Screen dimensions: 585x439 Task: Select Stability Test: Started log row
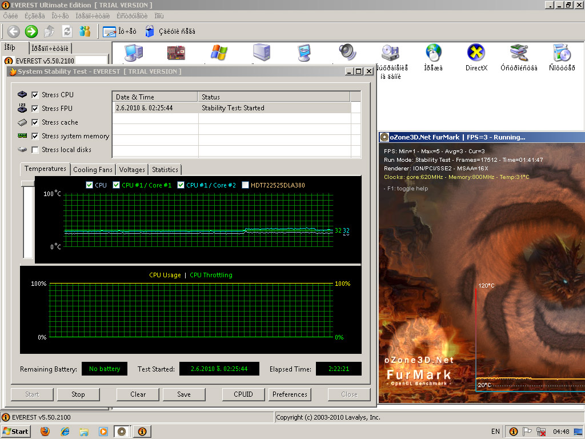tap(231, 108)
